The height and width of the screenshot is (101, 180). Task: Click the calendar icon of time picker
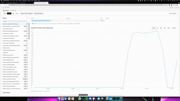coord(170,13)
